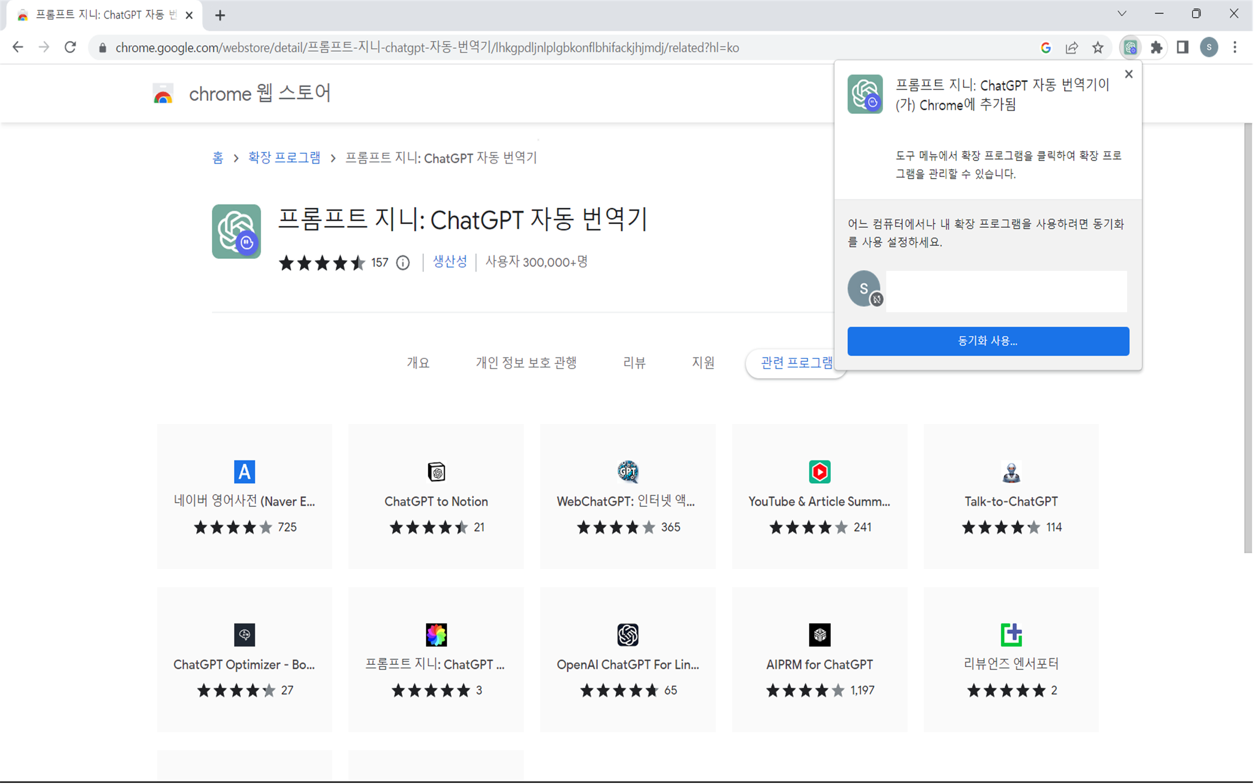Open the ChatGPT to Notion icon
1254x784 pixels.
pyautogui.click(x=437, y=472)
